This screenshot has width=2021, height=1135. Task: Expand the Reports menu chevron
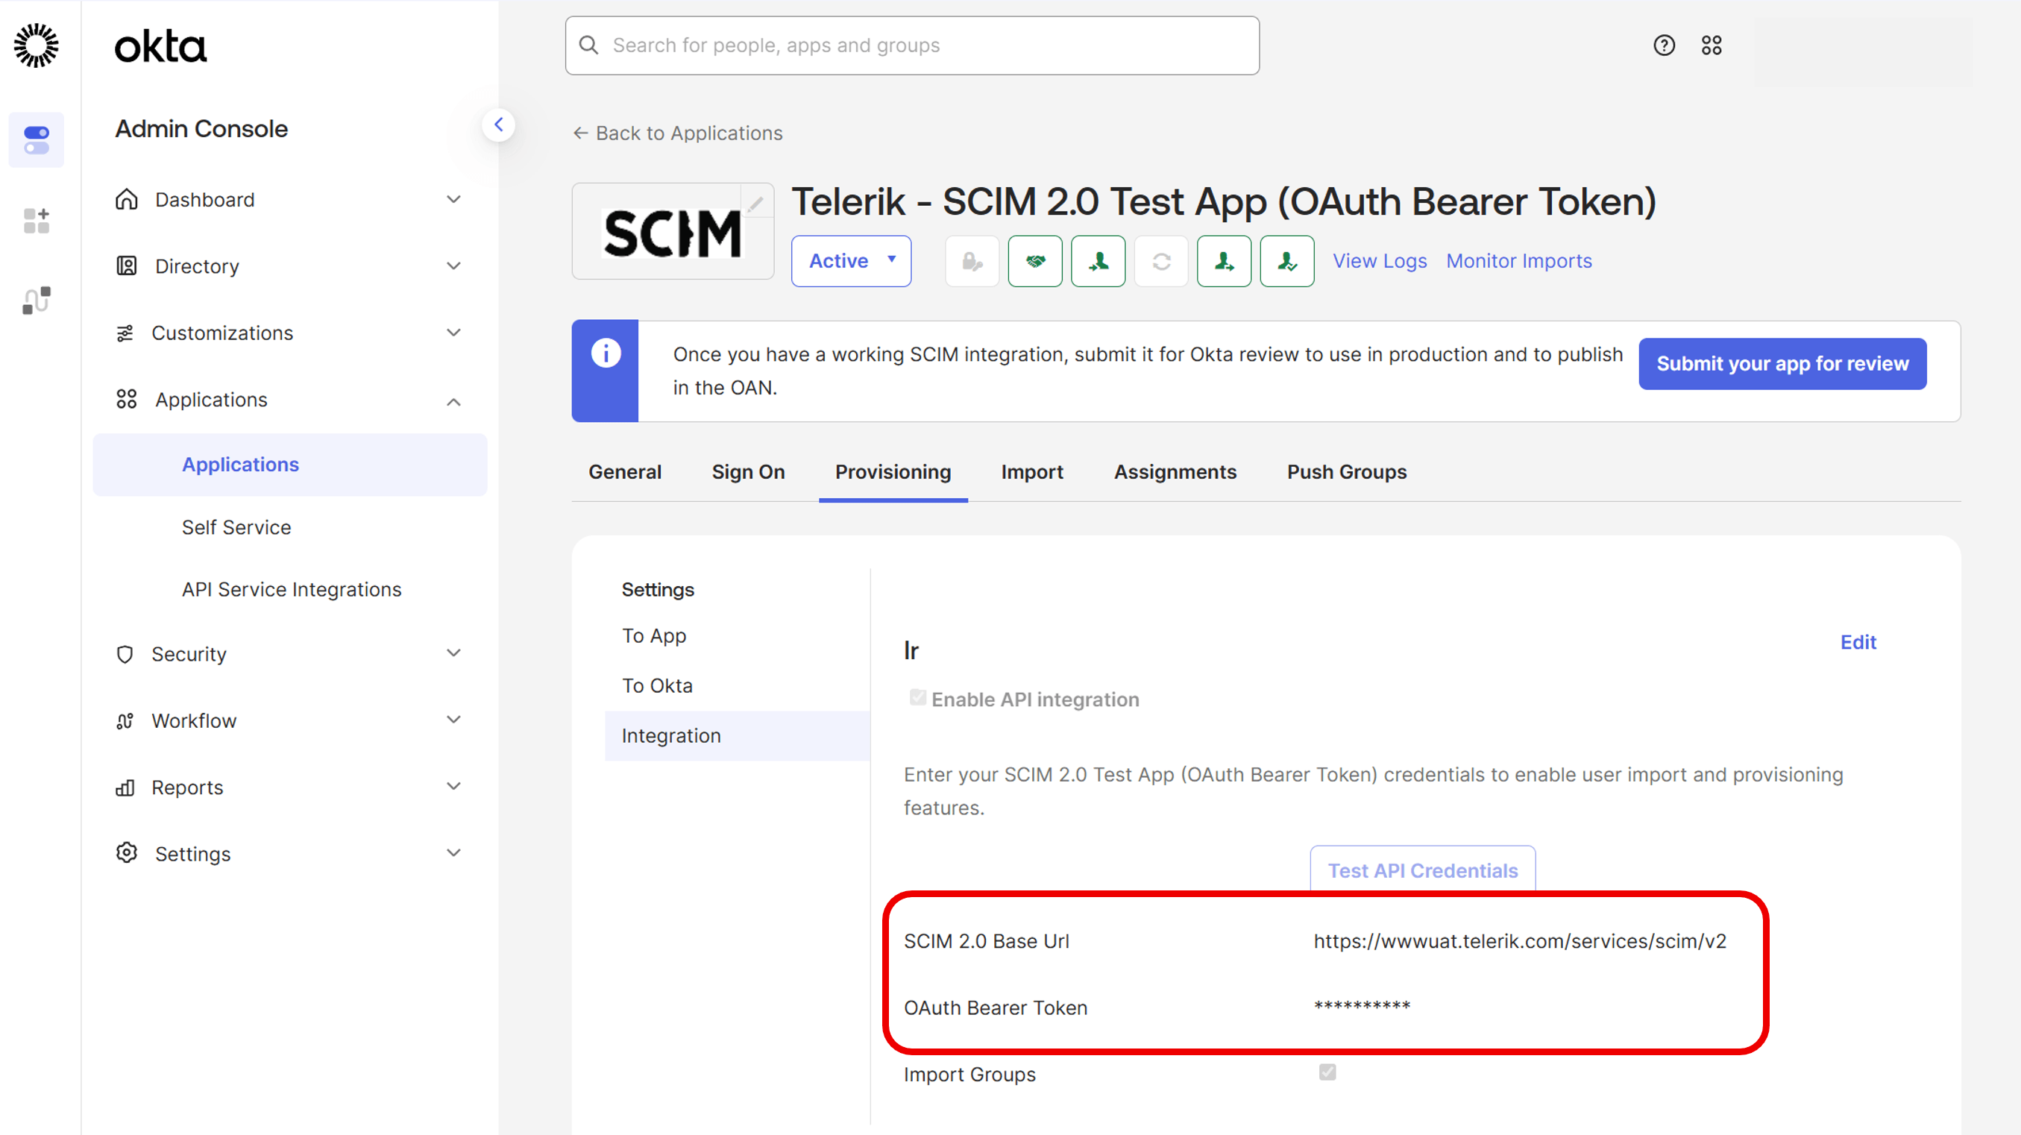coord(453,786)
